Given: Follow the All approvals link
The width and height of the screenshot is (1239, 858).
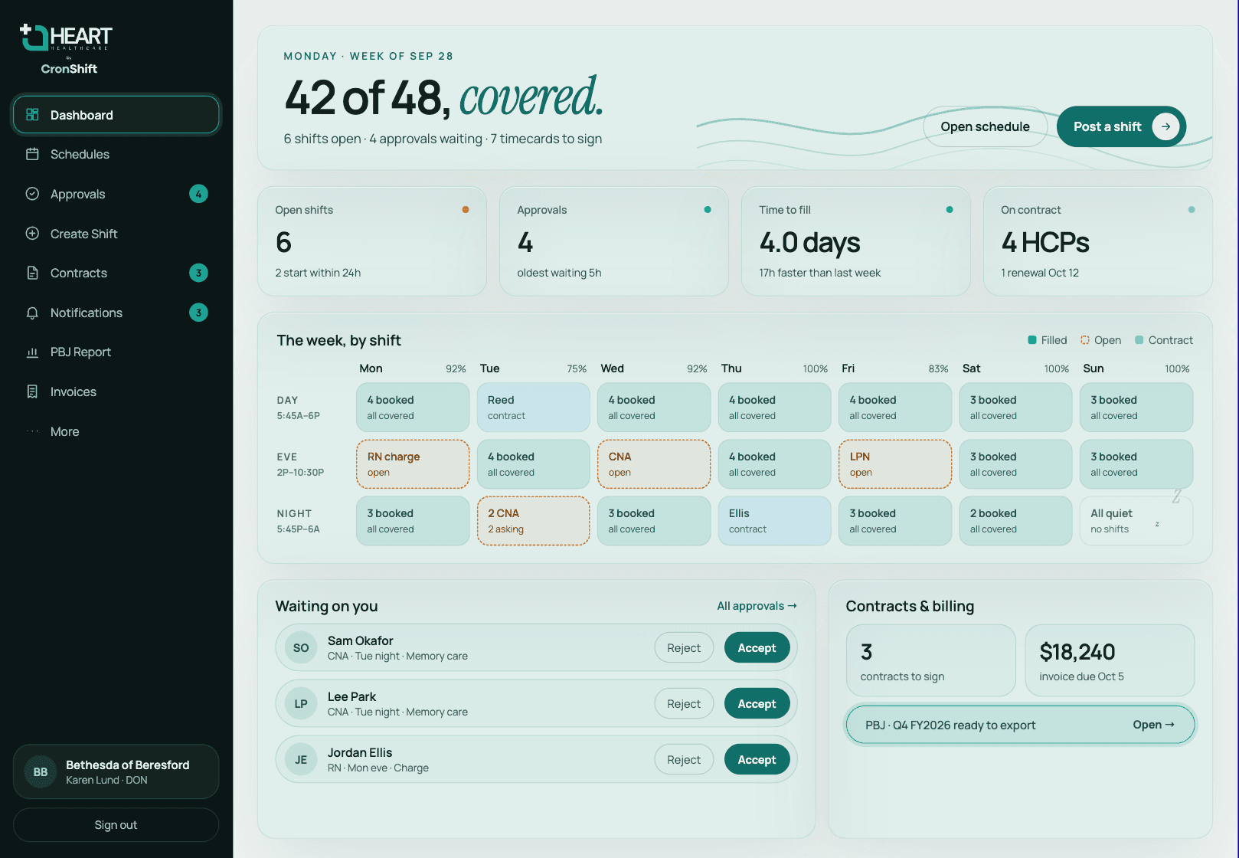Looking at the screenshot, I should [757, 606].
